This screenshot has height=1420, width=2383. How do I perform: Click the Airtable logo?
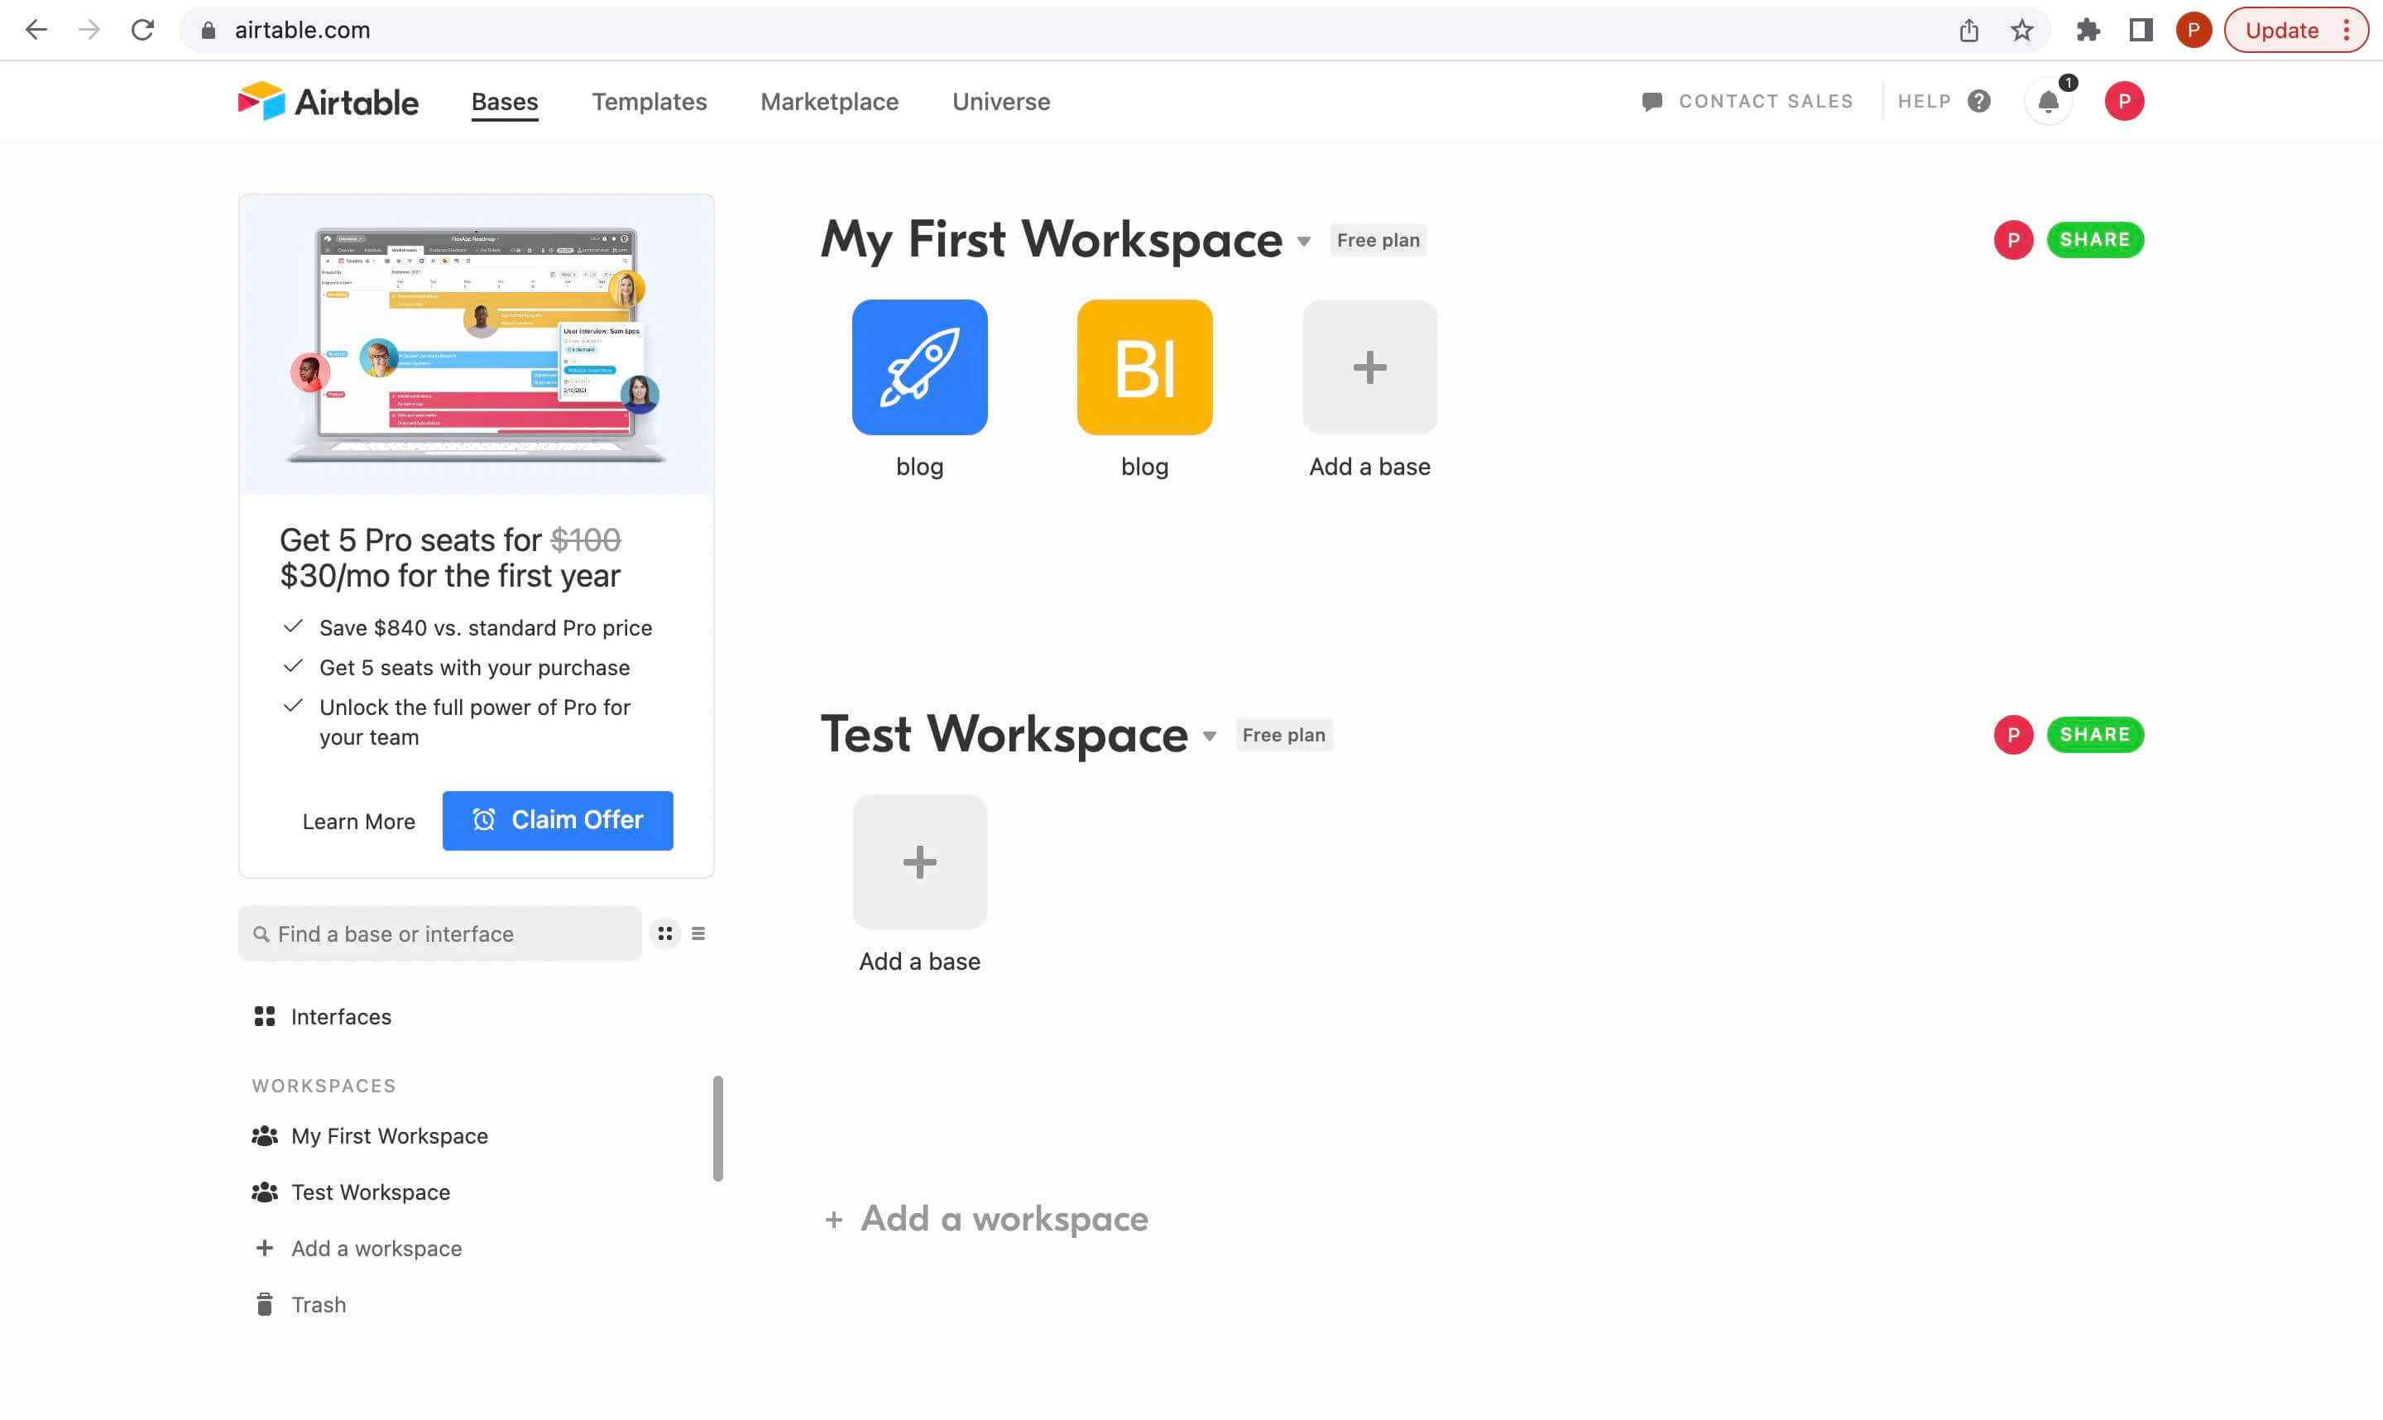tap(328, 102)
